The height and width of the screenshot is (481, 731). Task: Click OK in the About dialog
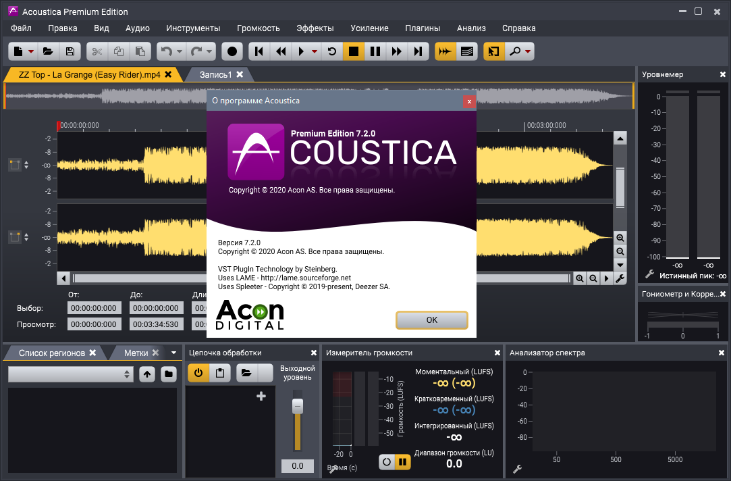(x=432, y=320)
